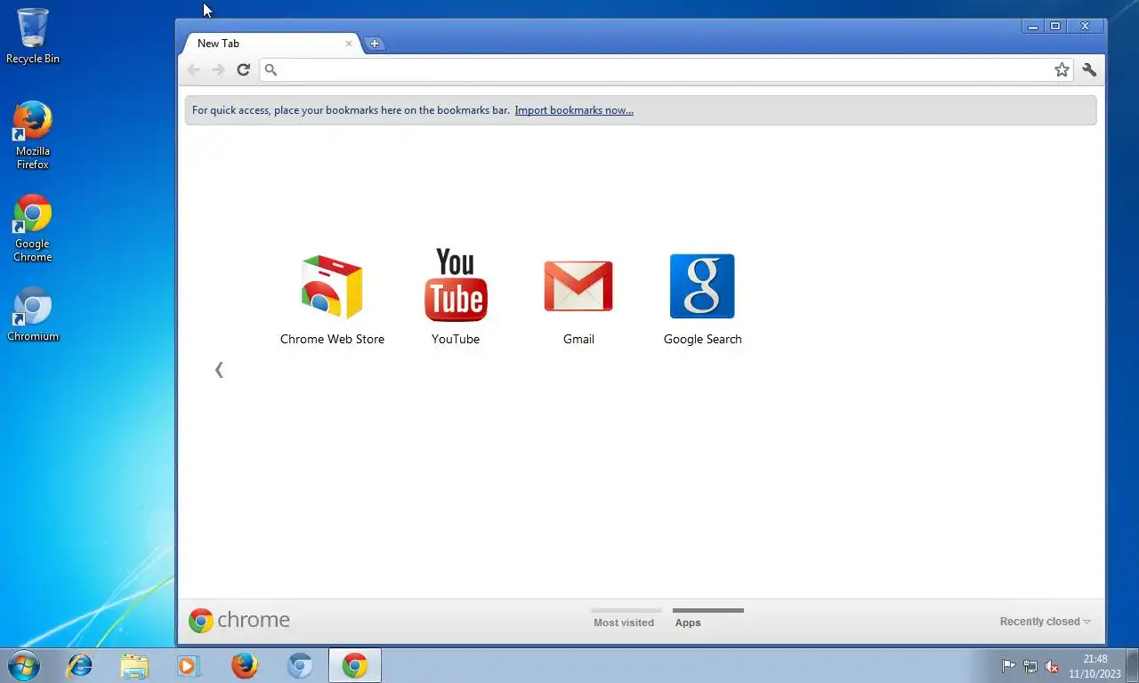Screen dimensions: 1139x683
Task: Select the New Tab tab
Action: click(x=270, y=43)
